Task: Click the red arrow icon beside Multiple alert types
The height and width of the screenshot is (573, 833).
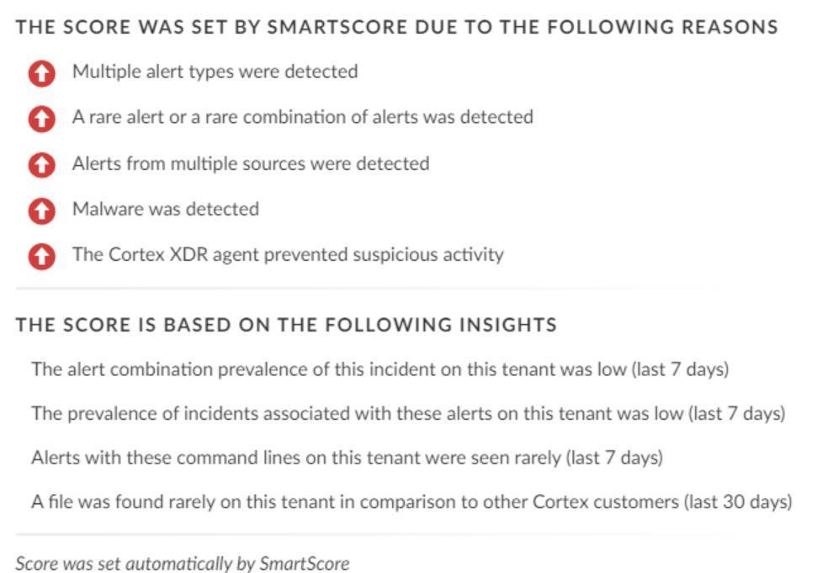Action: [41, 72]
